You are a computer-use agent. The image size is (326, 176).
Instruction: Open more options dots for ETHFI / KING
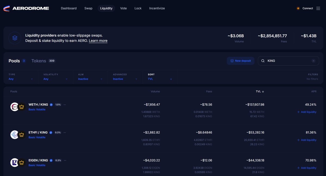pyautogui.click(x=65, y=132)
